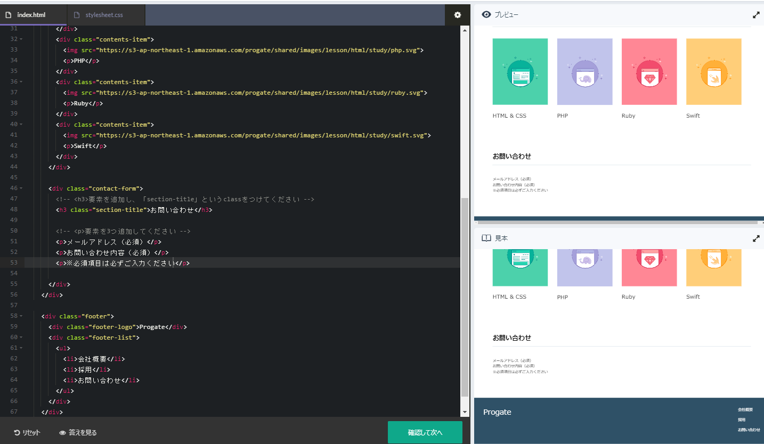Click the HTML & CSS image in 見本 panel
The height and width of the screenshot is (444, 764).
point(520,267)
